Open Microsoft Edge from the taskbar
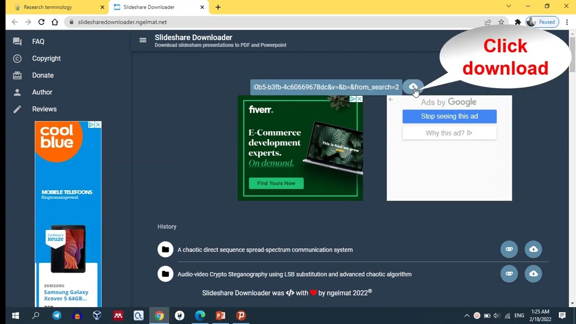Screen dimensions: 576x324 pos(200,315)
